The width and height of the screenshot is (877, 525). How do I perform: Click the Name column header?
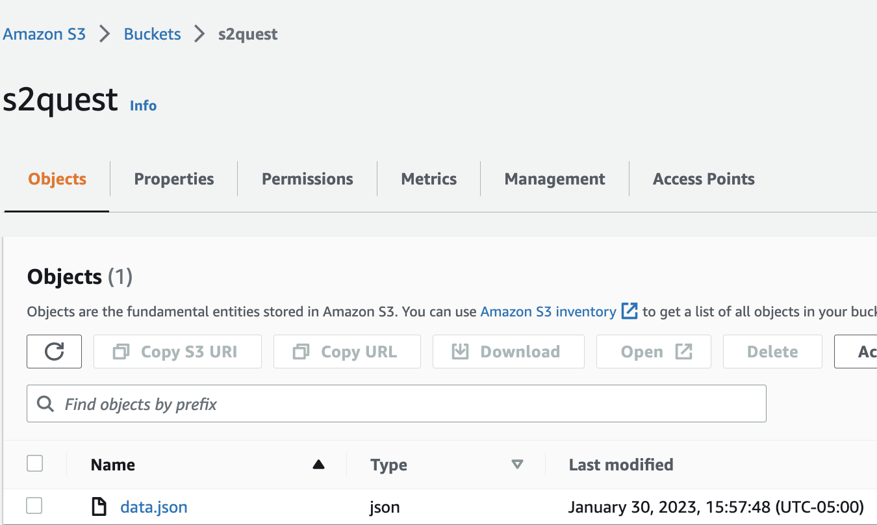coord(113,465)
